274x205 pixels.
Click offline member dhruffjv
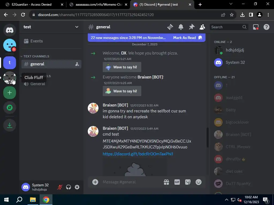241,159
